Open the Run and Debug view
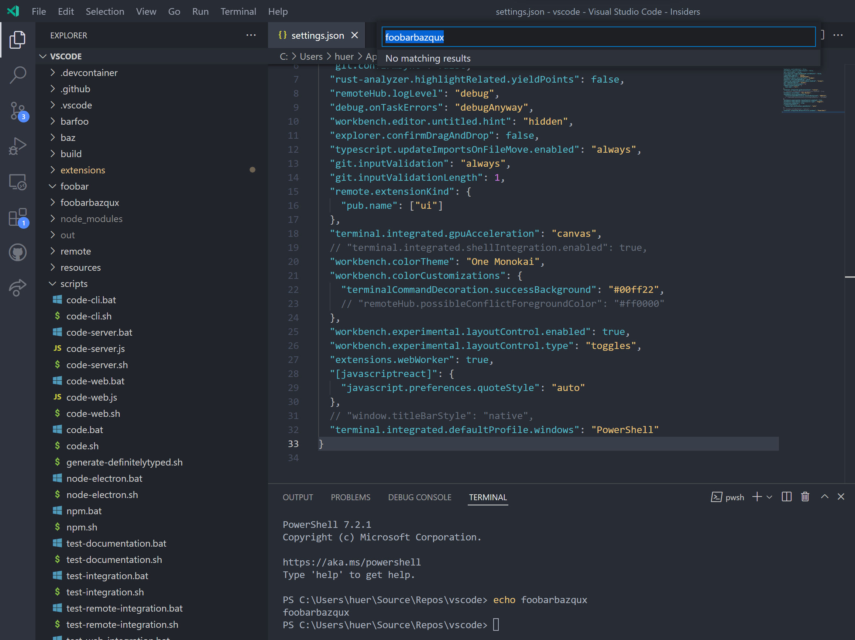855x640 pixels. (x=17, y=146)
